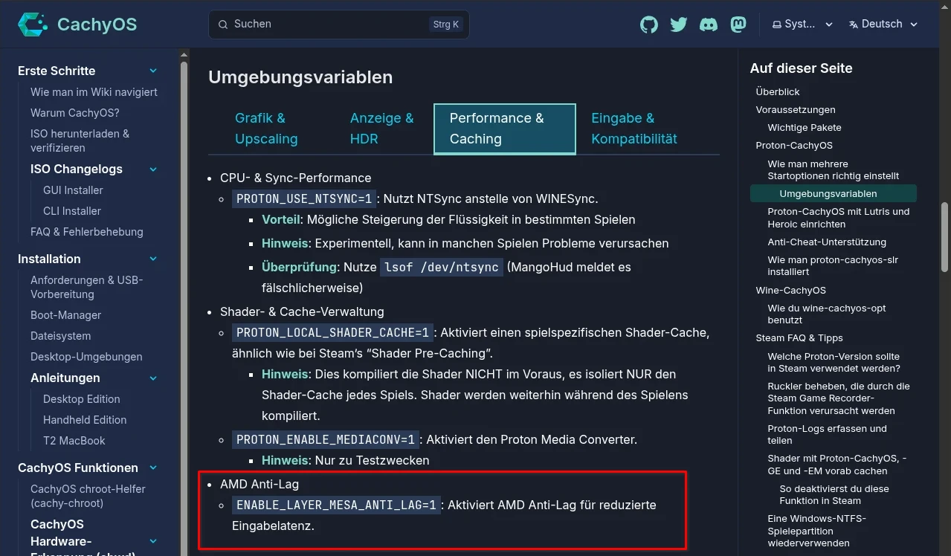951x556 pixels.
Task: Jump to 'Shader mit Proton-CachyOS' entry
Action: point(837,465)
